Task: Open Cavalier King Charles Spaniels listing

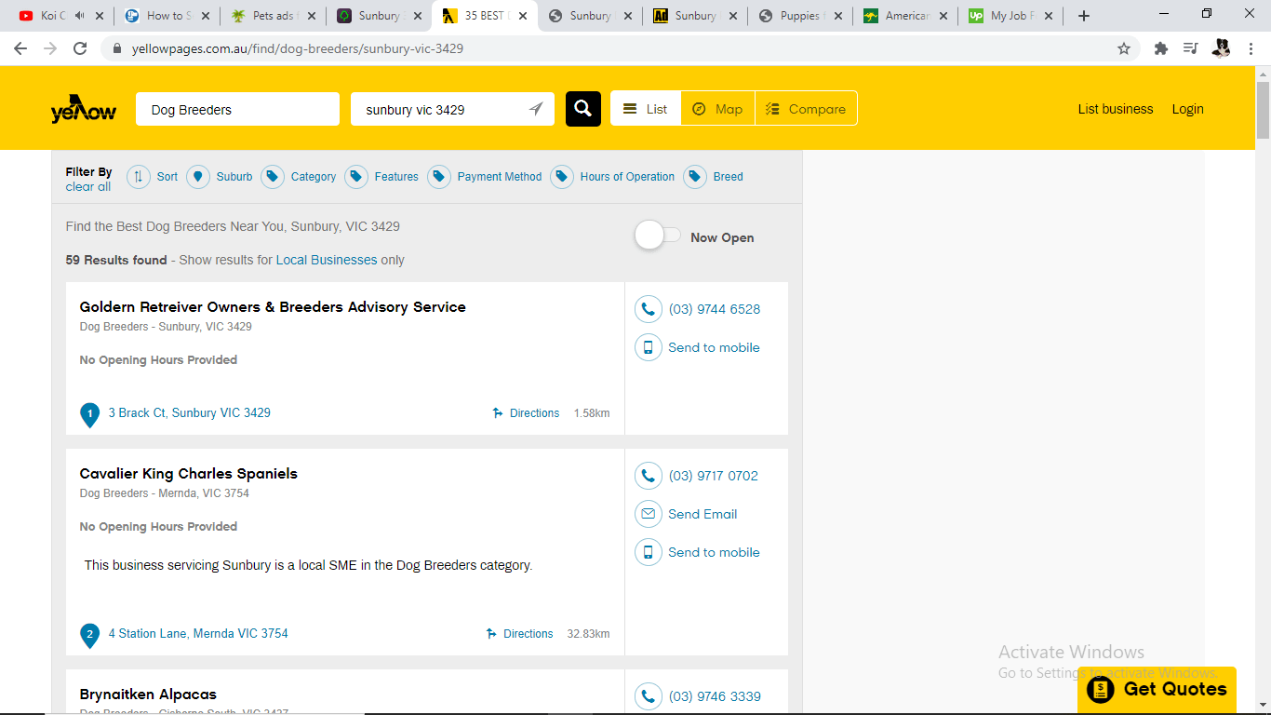Action: click(189, 474)
